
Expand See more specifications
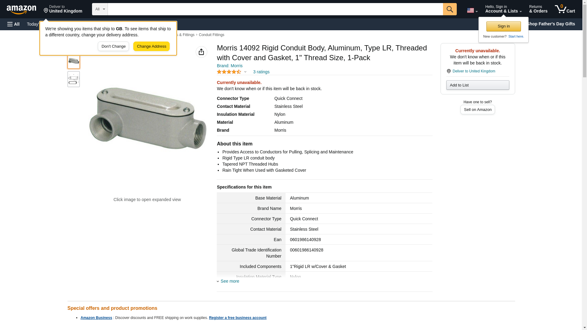click(x=230, y=281)
